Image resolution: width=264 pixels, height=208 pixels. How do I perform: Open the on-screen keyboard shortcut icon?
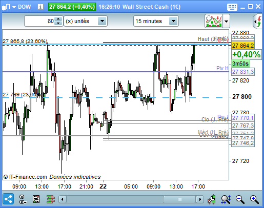232,7
